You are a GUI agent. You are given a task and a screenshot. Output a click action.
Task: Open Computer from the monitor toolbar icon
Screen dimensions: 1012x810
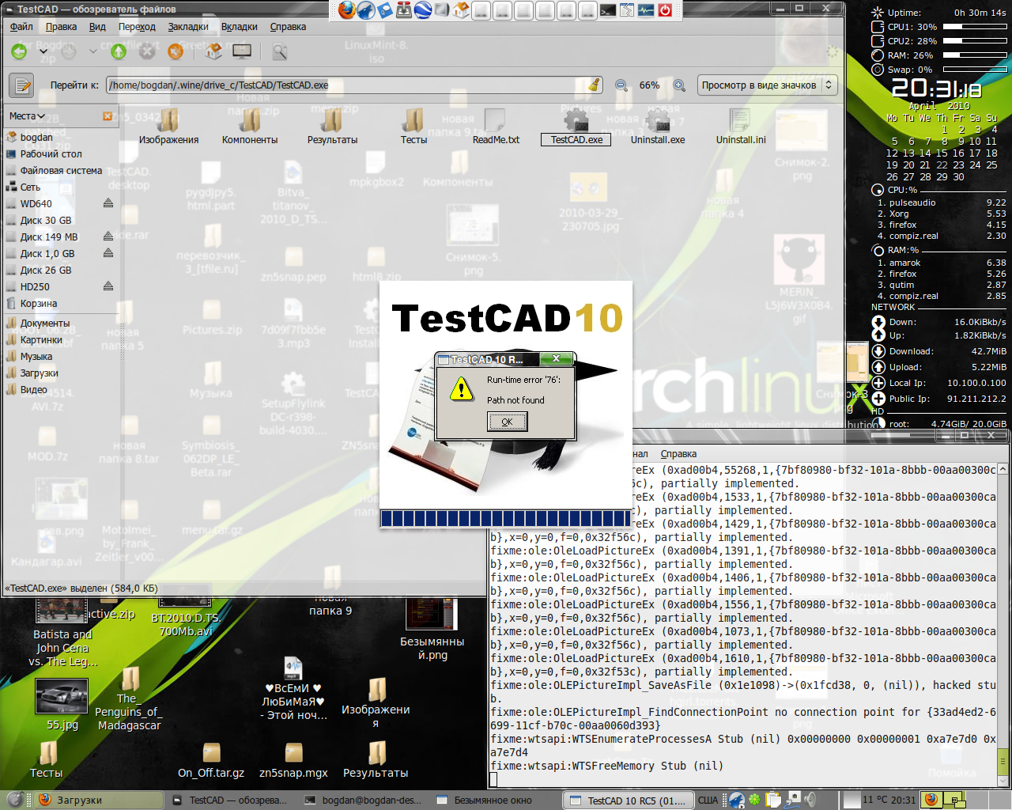pyautogui.click(x=242, y=51)
